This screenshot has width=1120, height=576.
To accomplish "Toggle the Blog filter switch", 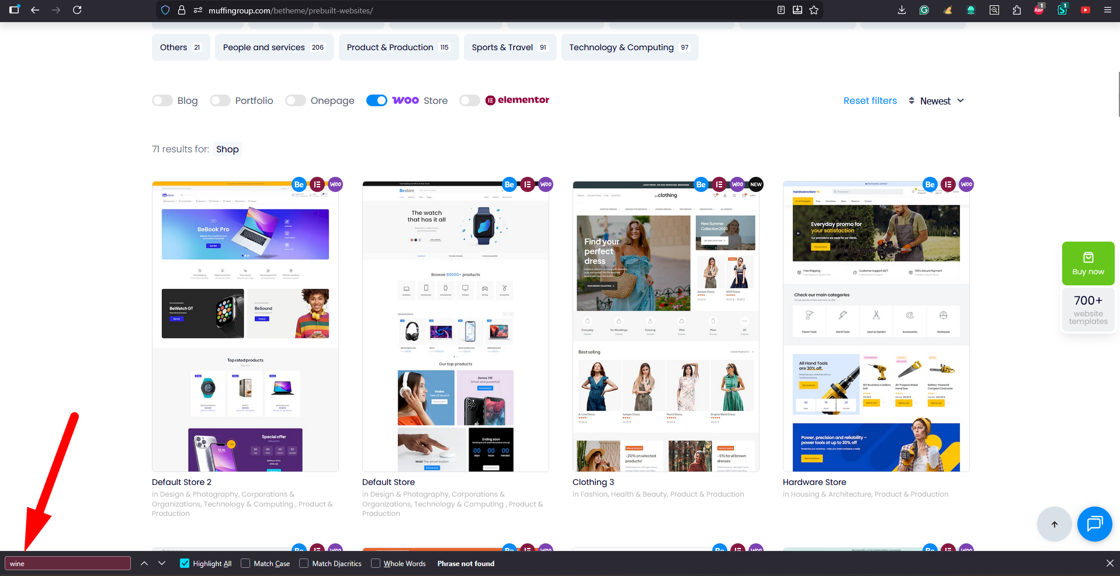I will click(162, 100).
